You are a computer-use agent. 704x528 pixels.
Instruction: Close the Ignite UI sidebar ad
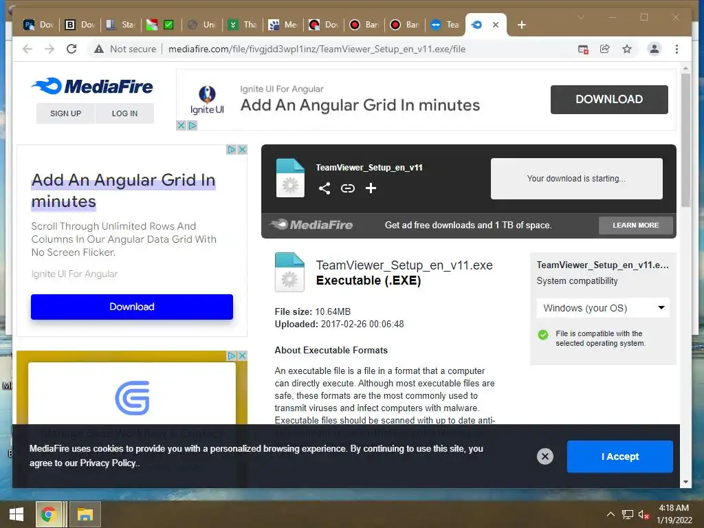coord(243,149)
